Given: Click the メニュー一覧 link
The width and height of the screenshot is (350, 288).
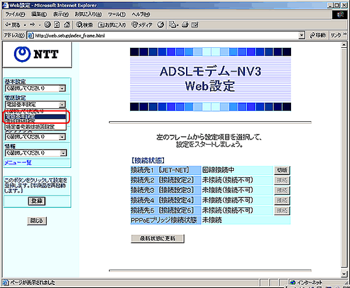Looking at the screenshot, I should pos(18,162).
